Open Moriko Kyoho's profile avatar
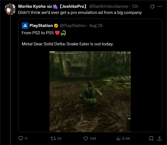 [10, 9]
